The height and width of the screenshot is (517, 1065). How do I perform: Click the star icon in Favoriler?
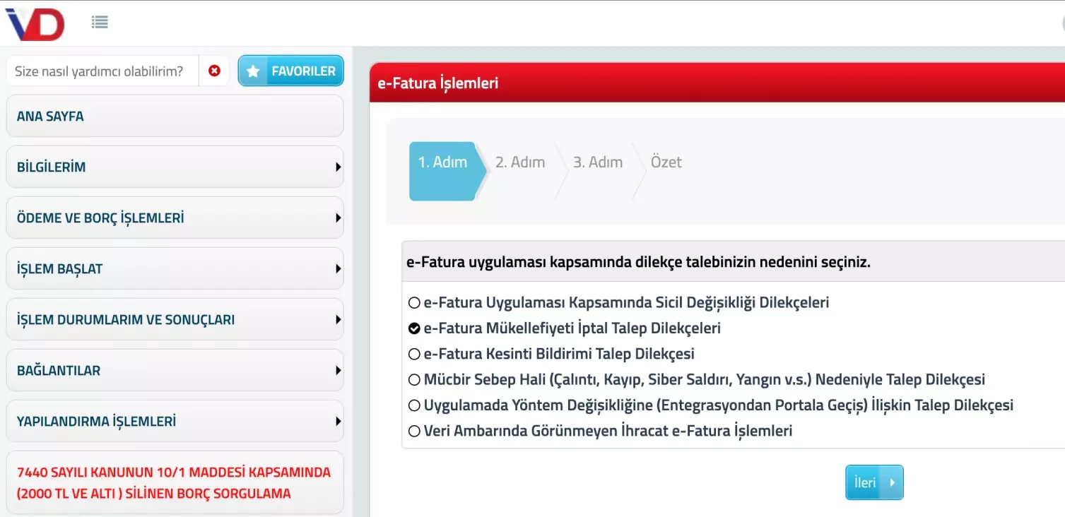[253, 71]
